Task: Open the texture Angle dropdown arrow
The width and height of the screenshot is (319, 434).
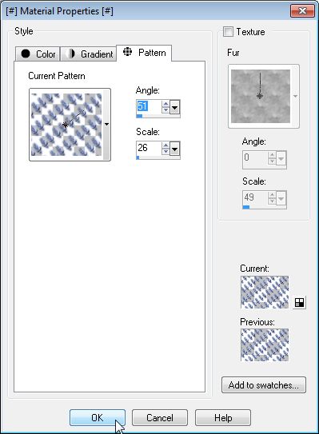Action: point(281,158)
